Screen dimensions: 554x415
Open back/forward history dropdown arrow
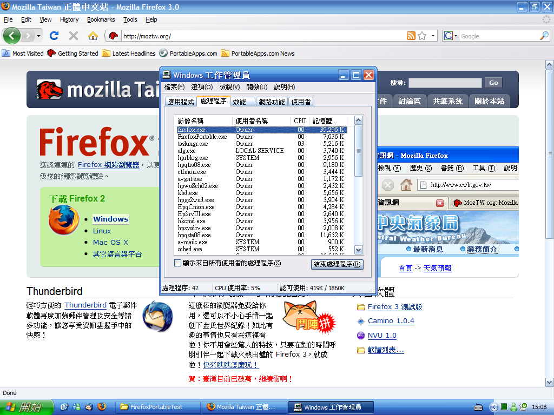coord(38,36)
